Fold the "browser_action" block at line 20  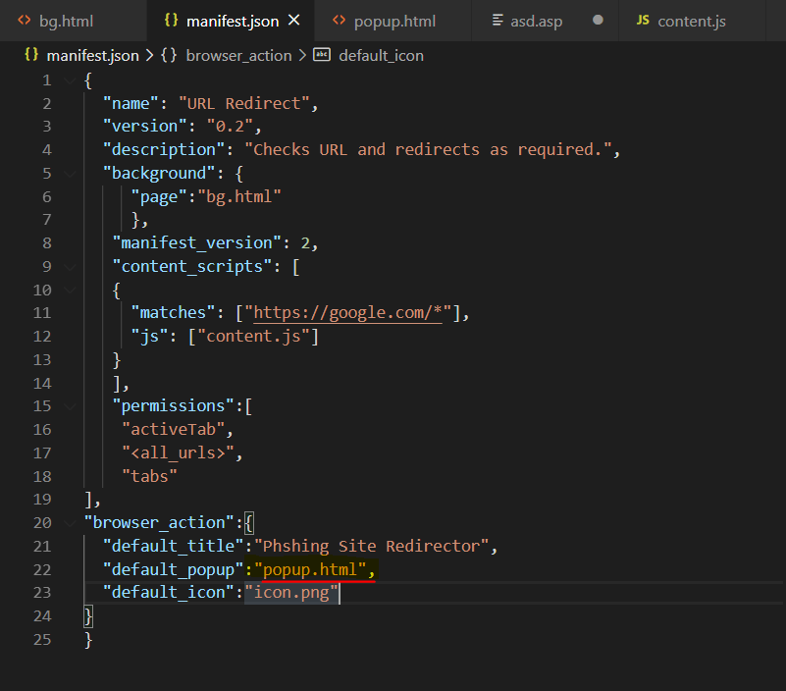(69, 522)
